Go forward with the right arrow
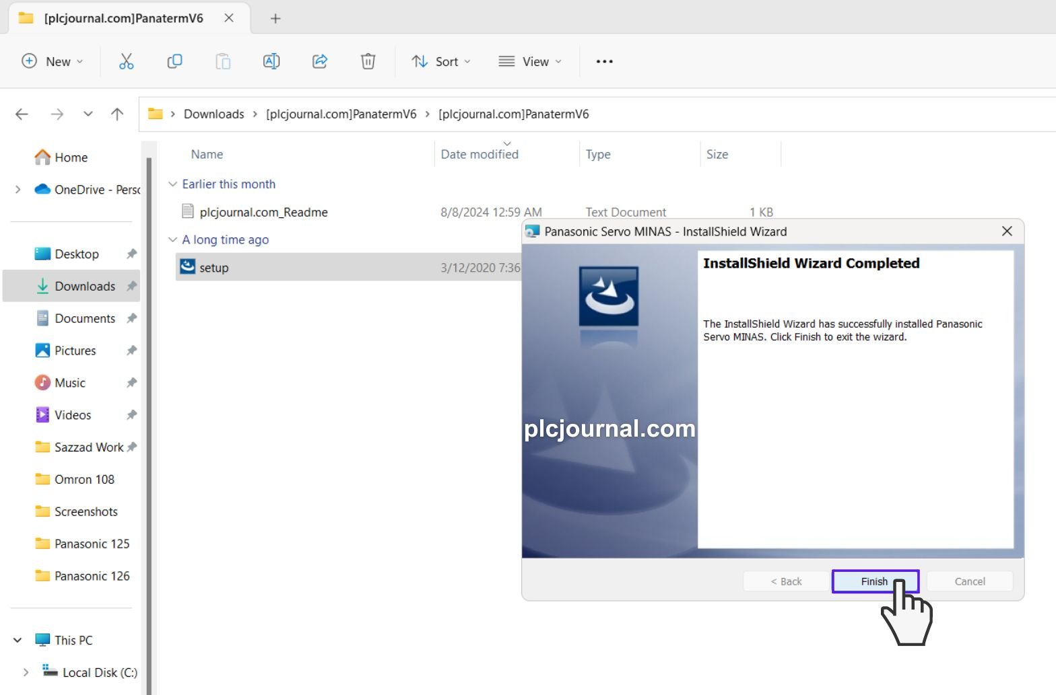This screenshot has height=695, width=1056. 57,114
